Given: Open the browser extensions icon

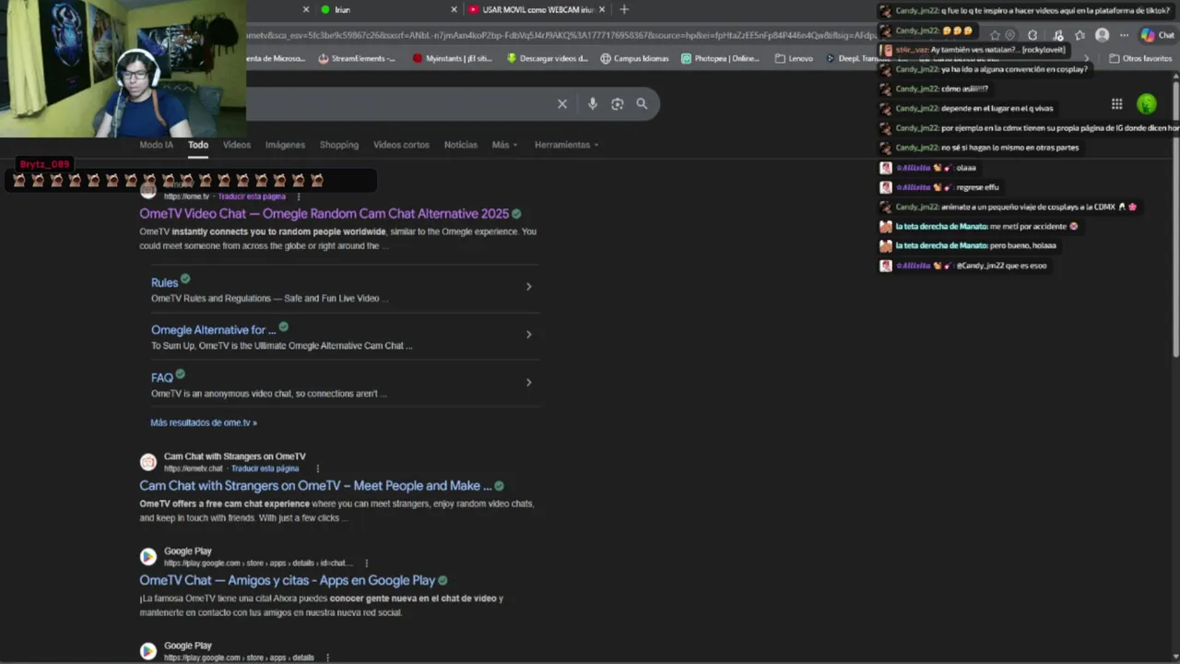Looking at the screenshot, I should tap(1032, 35).
